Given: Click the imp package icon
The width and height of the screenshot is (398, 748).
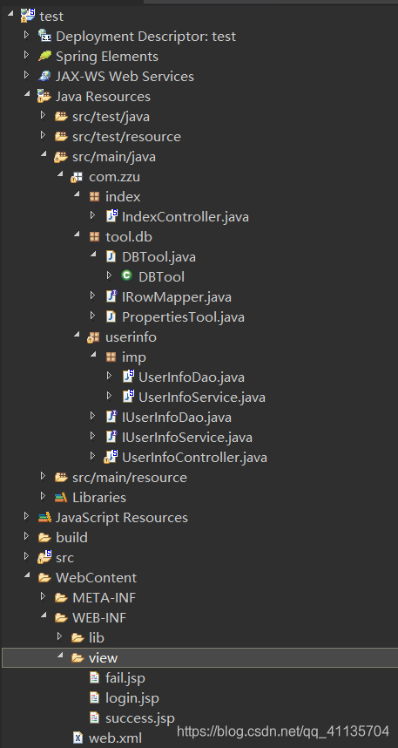Looking at the screenshot, I should click(111, 357).
